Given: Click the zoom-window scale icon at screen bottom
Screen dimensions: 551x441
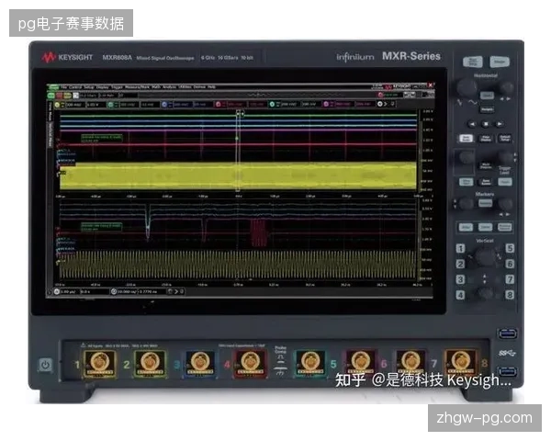Looking at the screenshot, I should click(114, 291).
